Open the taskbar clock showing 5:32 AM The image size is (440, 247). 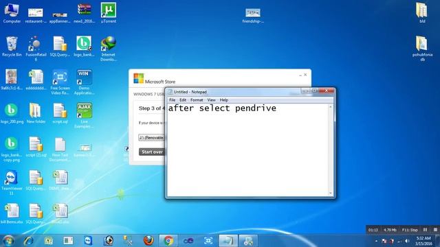pyautogui.click(x=423, y=241)
